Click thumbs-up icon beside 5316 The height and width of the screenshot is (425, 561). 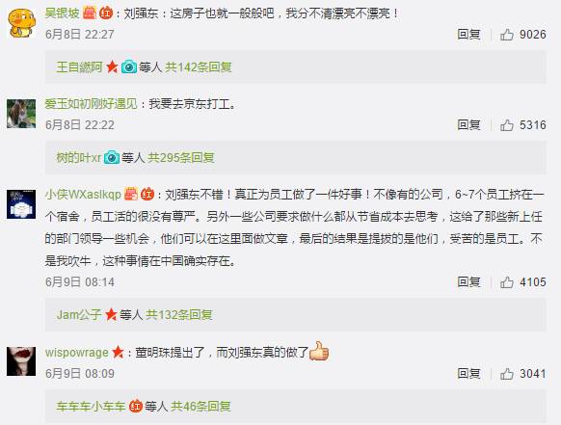(507, 125)
